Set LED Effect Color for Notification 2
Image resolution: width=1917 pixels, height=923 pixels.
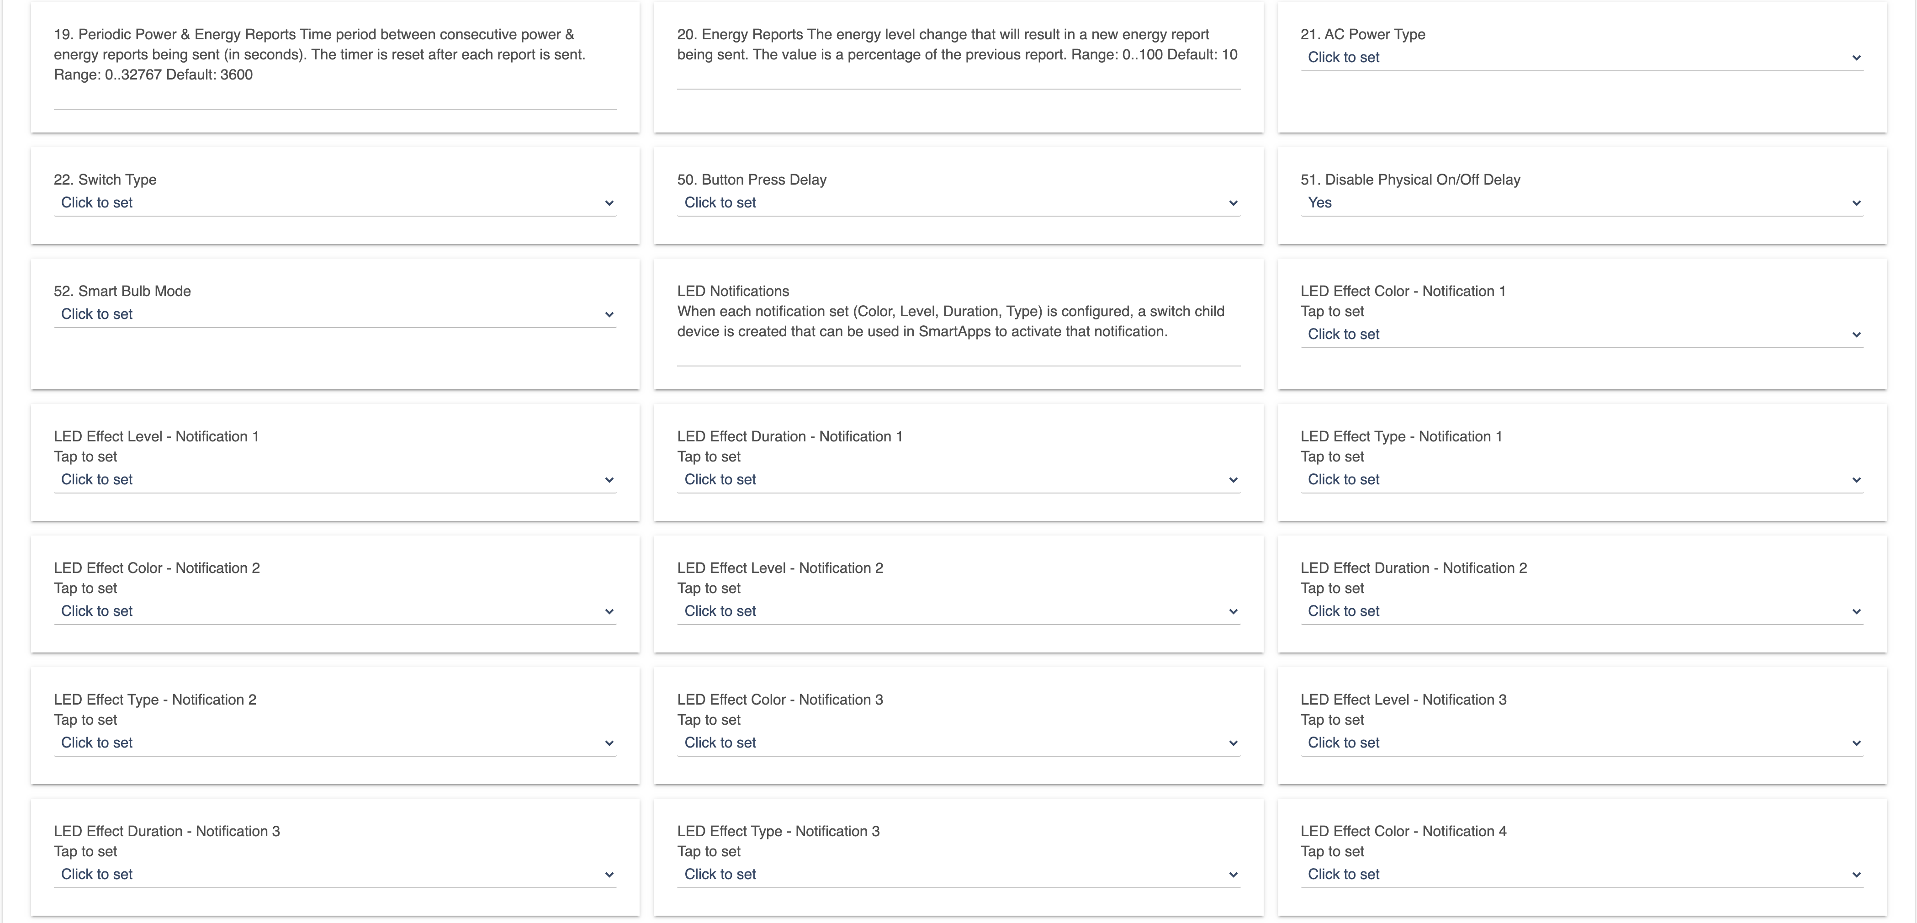[335, 611]
